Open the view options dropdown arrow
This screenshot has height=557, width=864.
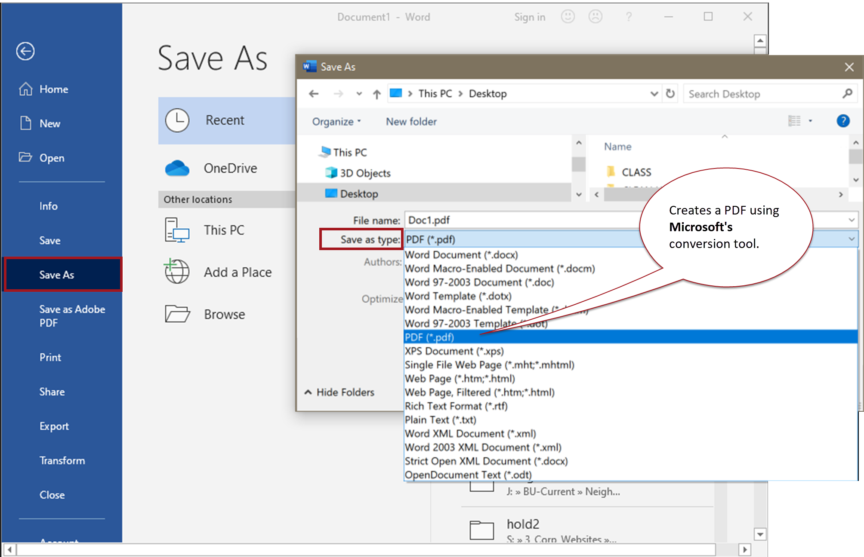[x=810, y=121]
